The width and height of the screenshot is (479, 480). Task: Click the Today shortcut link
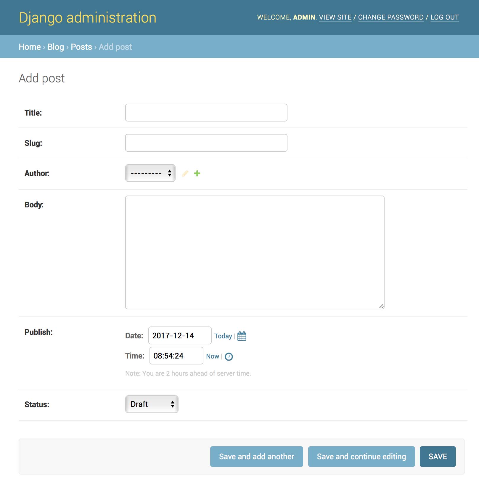(223, 336)
